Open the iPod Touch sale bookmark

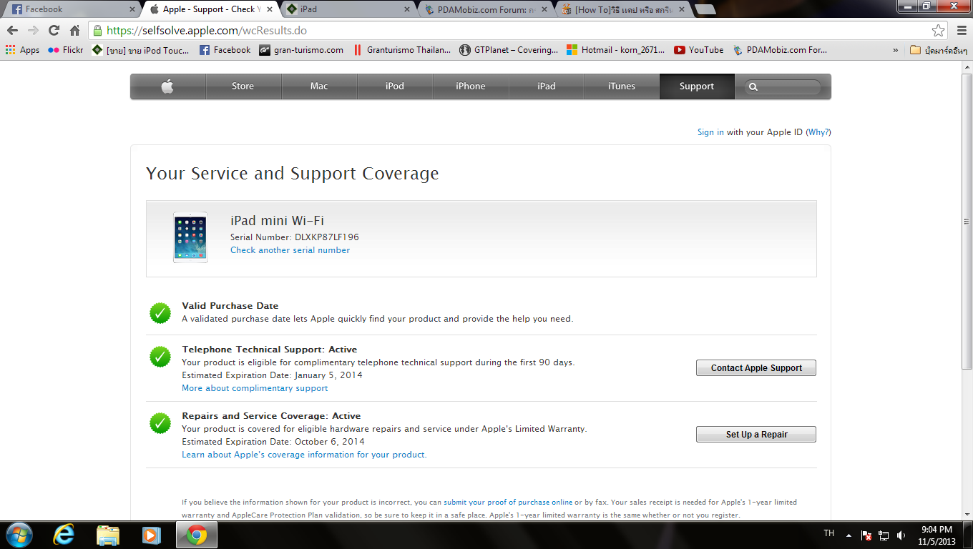(x=142, y=50)
